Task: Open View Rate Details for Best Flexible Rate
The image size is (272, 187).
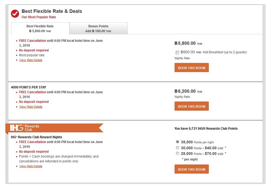Action: (x=31, y=60)
